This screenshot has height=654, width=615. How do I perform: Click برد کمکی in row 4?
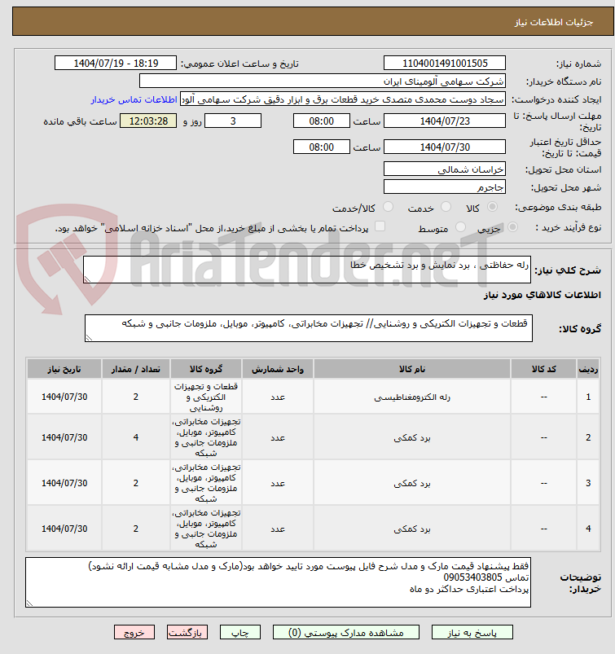click(x=412, y=529)
